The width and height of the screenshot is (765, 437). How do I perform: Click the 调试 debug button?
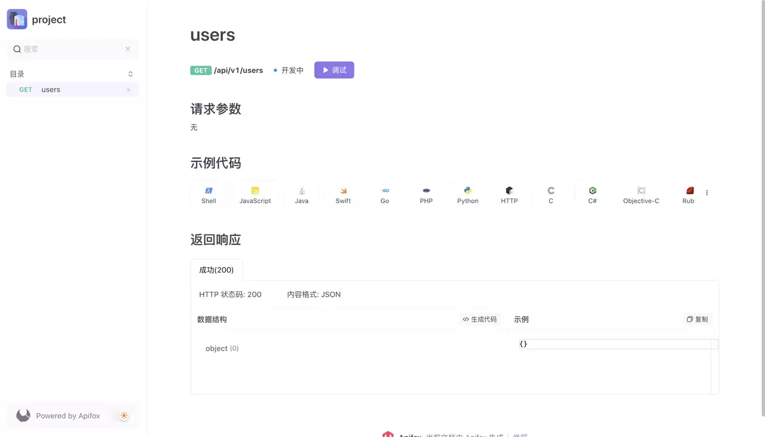coord(334,70)
